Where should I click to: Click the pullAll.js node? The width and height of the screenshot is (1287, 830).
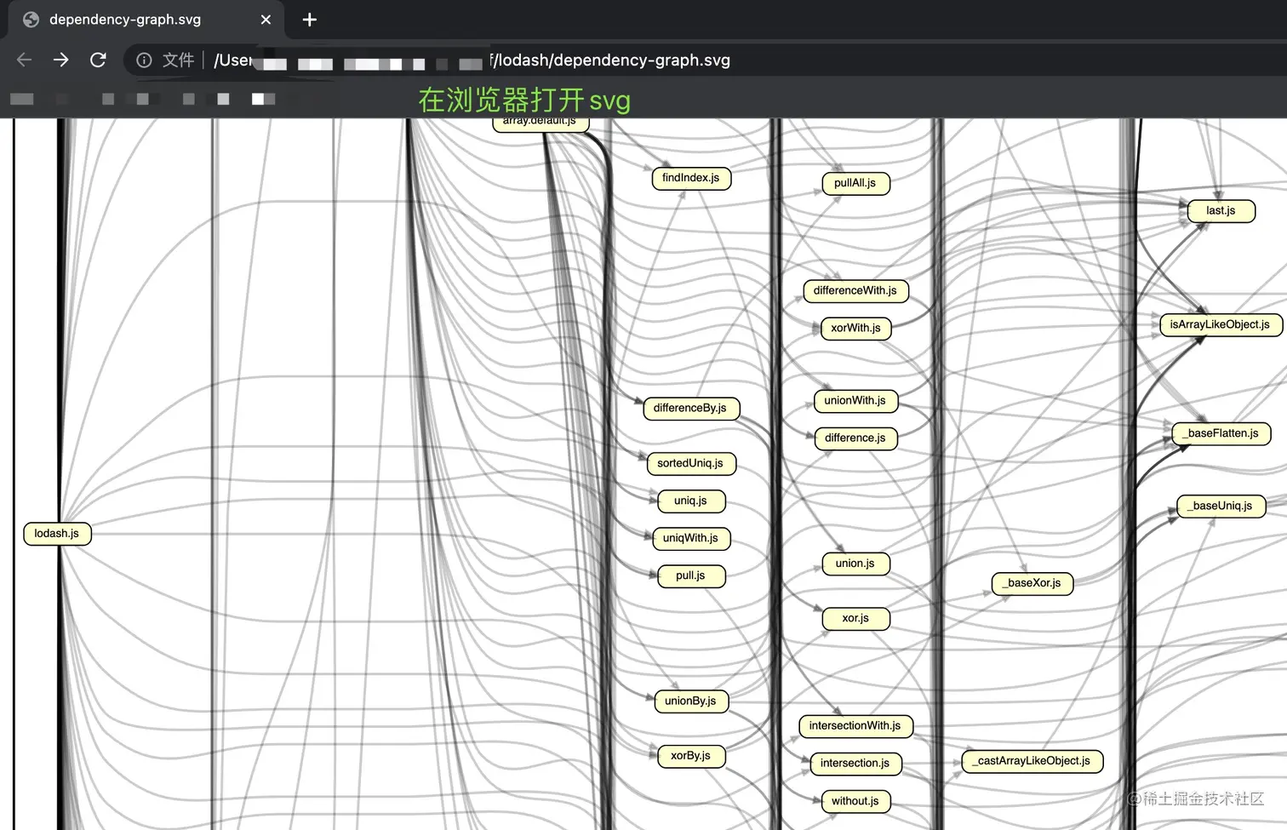(x=855, y=183)
